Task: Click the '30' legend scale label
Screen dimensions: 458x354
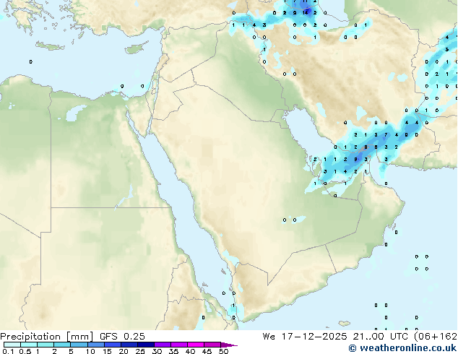Action: [x=157, y=351]
